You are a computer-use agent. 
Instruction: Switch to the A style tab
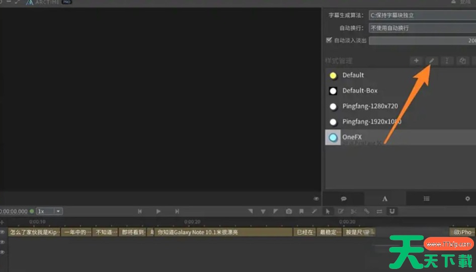click(x=385, y=199)
